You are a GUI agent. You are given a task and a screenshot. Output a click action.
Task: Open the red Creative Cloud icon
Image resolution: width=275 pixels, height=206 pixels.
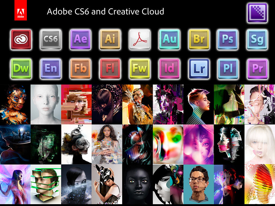click(21, 39)
